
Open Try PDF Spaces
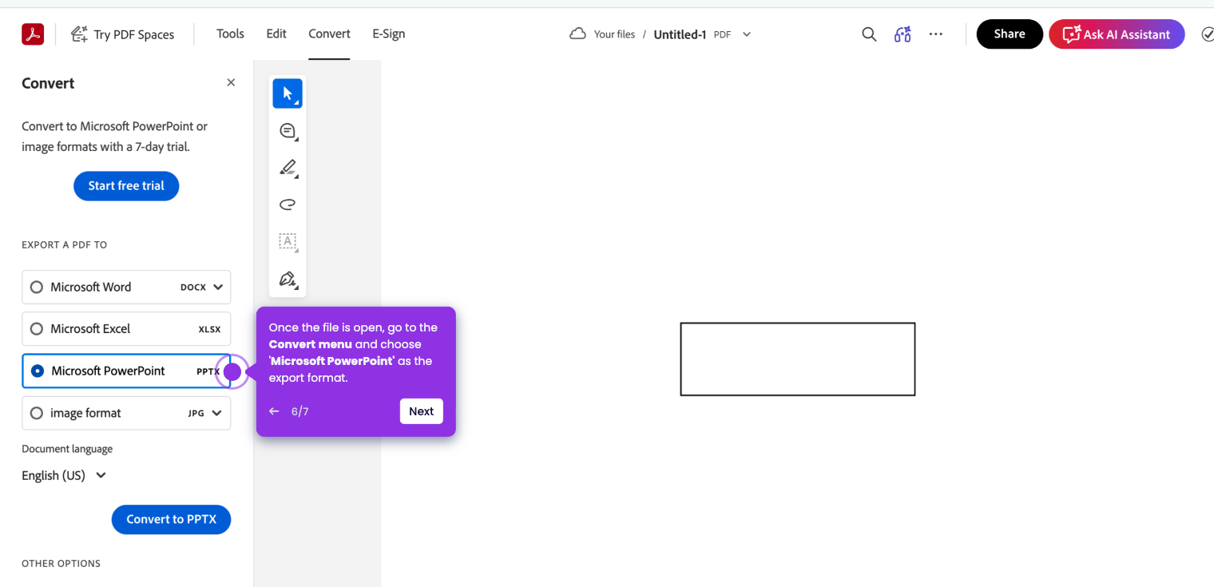pos(123,34)
